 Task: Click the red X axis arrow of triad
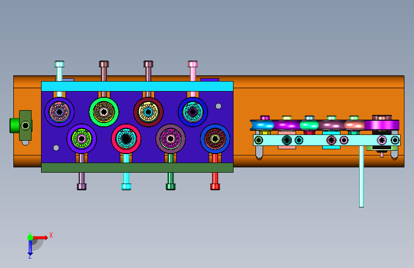[40, 237]
